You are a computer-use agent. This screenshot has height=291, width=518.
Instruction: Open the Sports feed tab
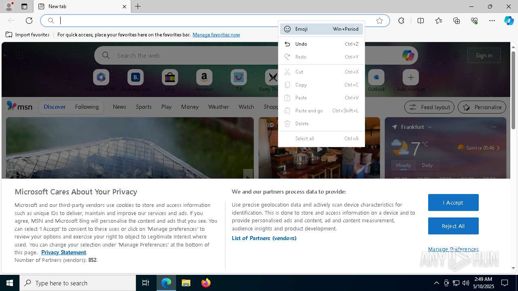click(x=144, y=107)
